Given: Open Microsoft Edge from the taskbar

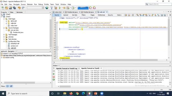Looking at the screenshot, I should [x=83, y=94].
